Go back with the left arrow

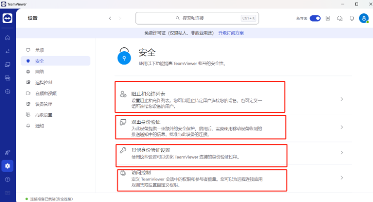coord(110,18)
